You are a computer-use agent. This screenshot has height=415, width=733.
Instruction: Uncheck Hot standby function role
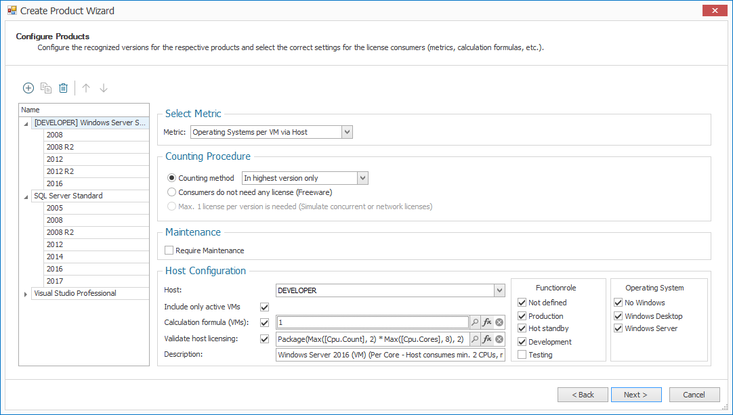click(x=522, y=328)
